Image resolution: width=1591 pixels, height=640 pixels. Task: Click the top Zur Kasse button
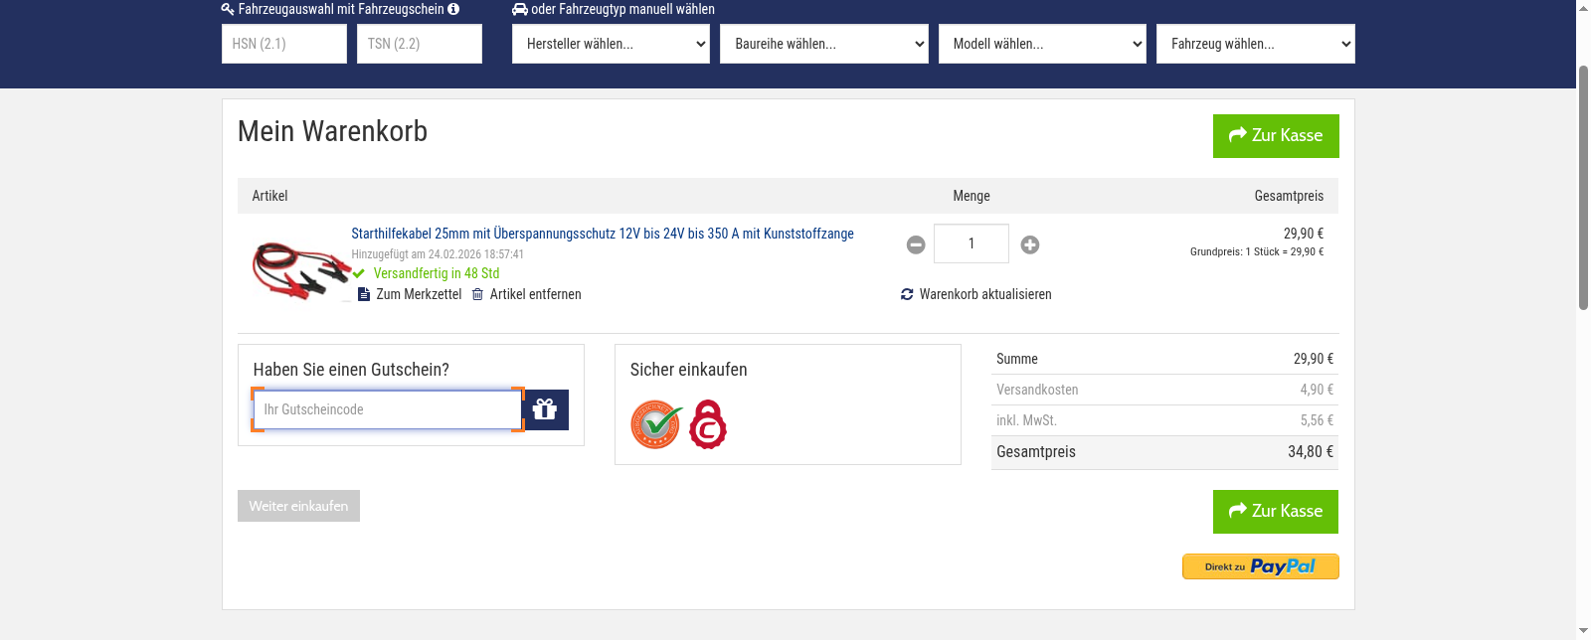point(1276,136)
